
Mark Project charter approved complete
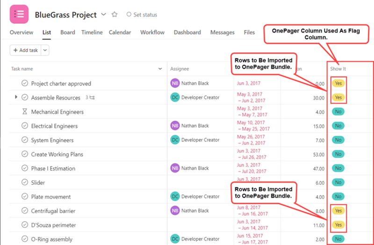[25, 83]
